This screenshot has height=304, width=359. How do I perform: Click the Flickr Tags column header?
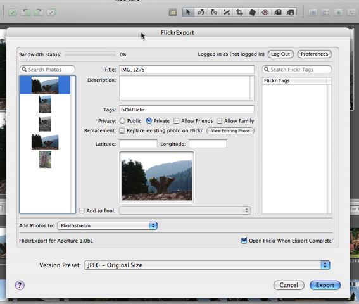294,80
